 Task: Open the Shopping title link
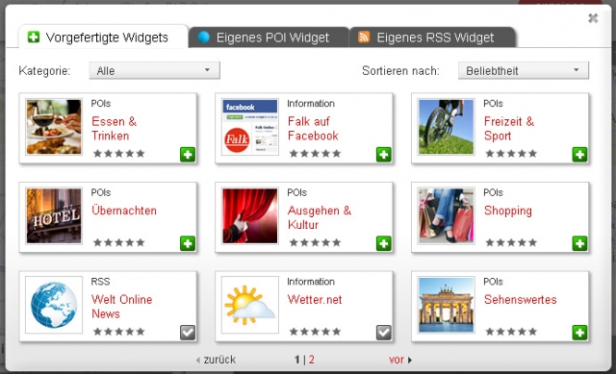click(507, 211)
